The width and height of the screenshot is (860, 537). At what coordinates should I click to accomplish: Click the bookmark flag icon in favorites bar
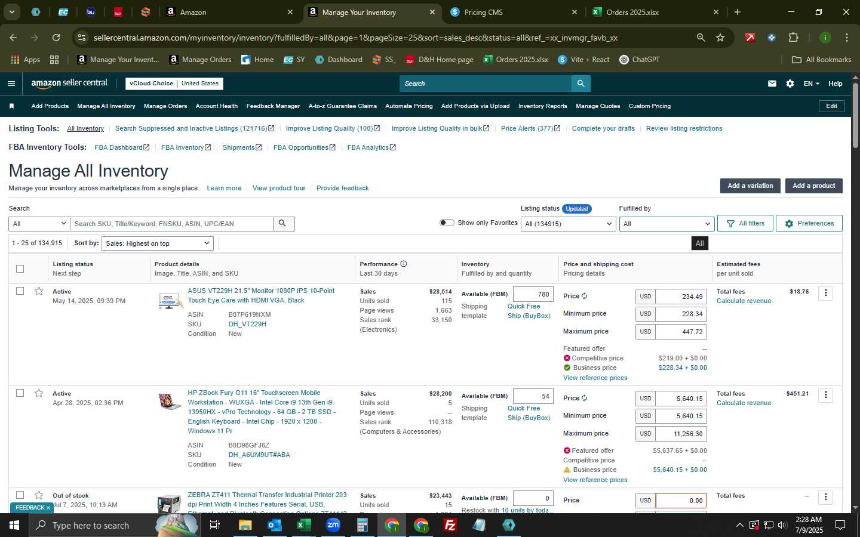click(11, 106)
